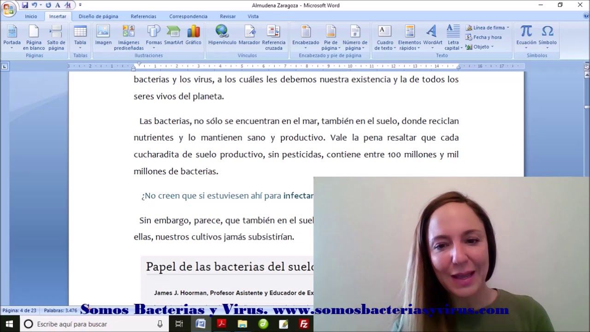Add a Hipervínculo link
590x332 pixels.
(222, 37)
